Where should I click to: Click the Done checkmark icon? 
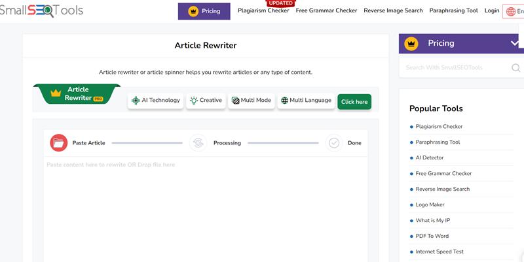click(x=334, y=143)
